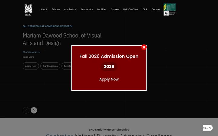The width and height of the screenshot is (218, 136).
Task: Open the BFA Visual Arts link
Action: coord(31,52)
